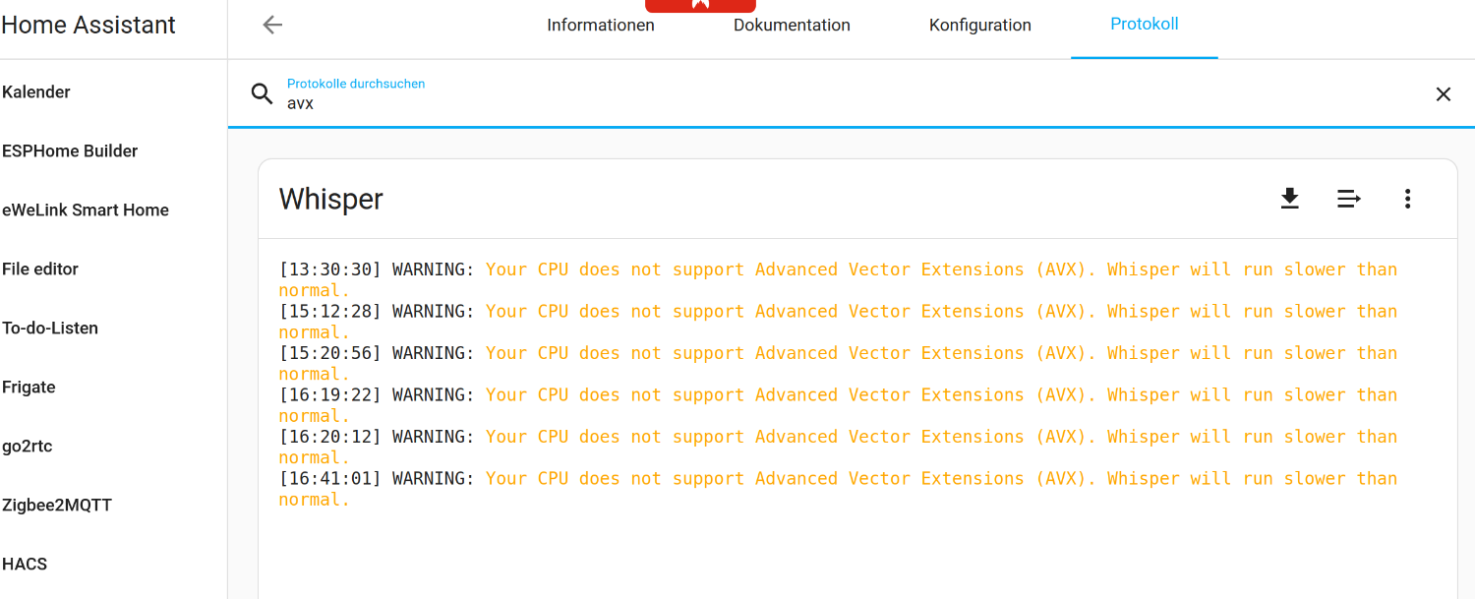The image size is (1475, 599).
Task: Open ESPHome Builder from sidebar
Action: pos(70,151)
